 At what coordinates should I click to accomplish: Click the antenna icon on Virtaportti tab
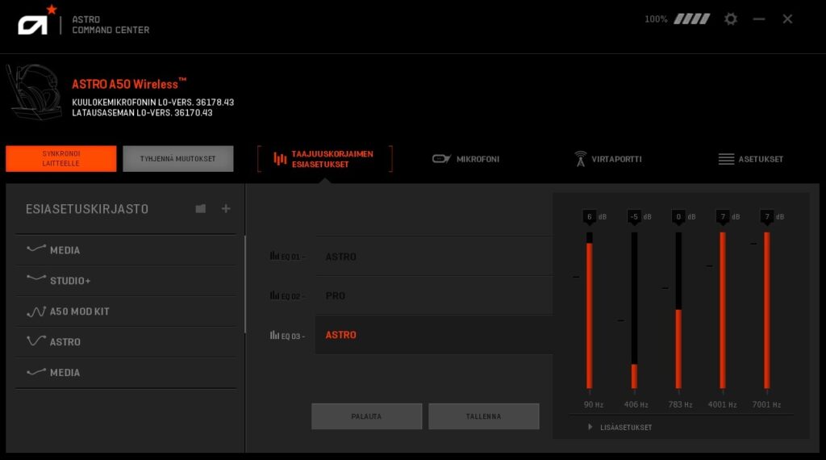point(580,159)
